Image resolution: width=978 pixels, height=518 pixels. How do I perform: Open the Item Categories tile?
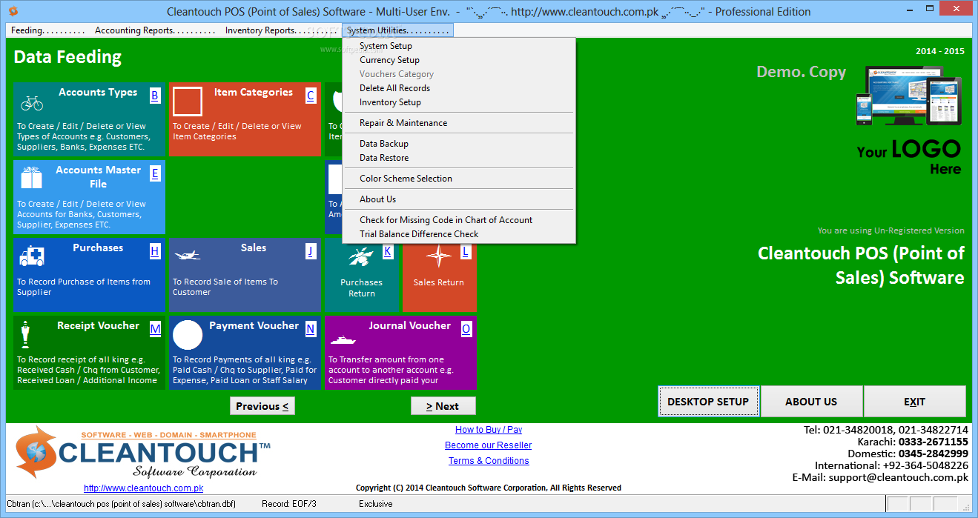[245, 119]
